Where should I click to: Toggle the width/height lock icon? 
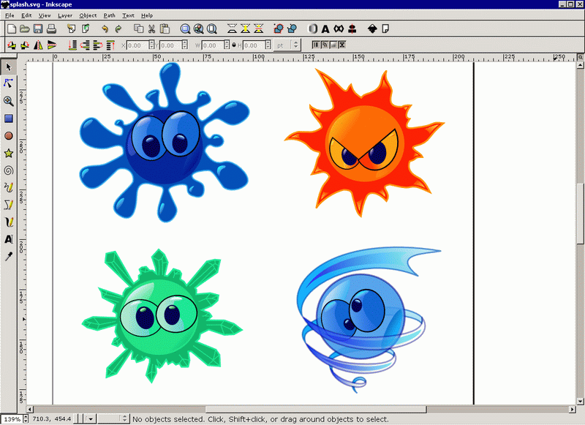[x=234, y=45]
